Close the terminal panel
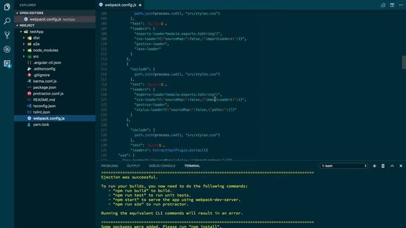Screen dimensions: 406x228 [x=401, y=166]
